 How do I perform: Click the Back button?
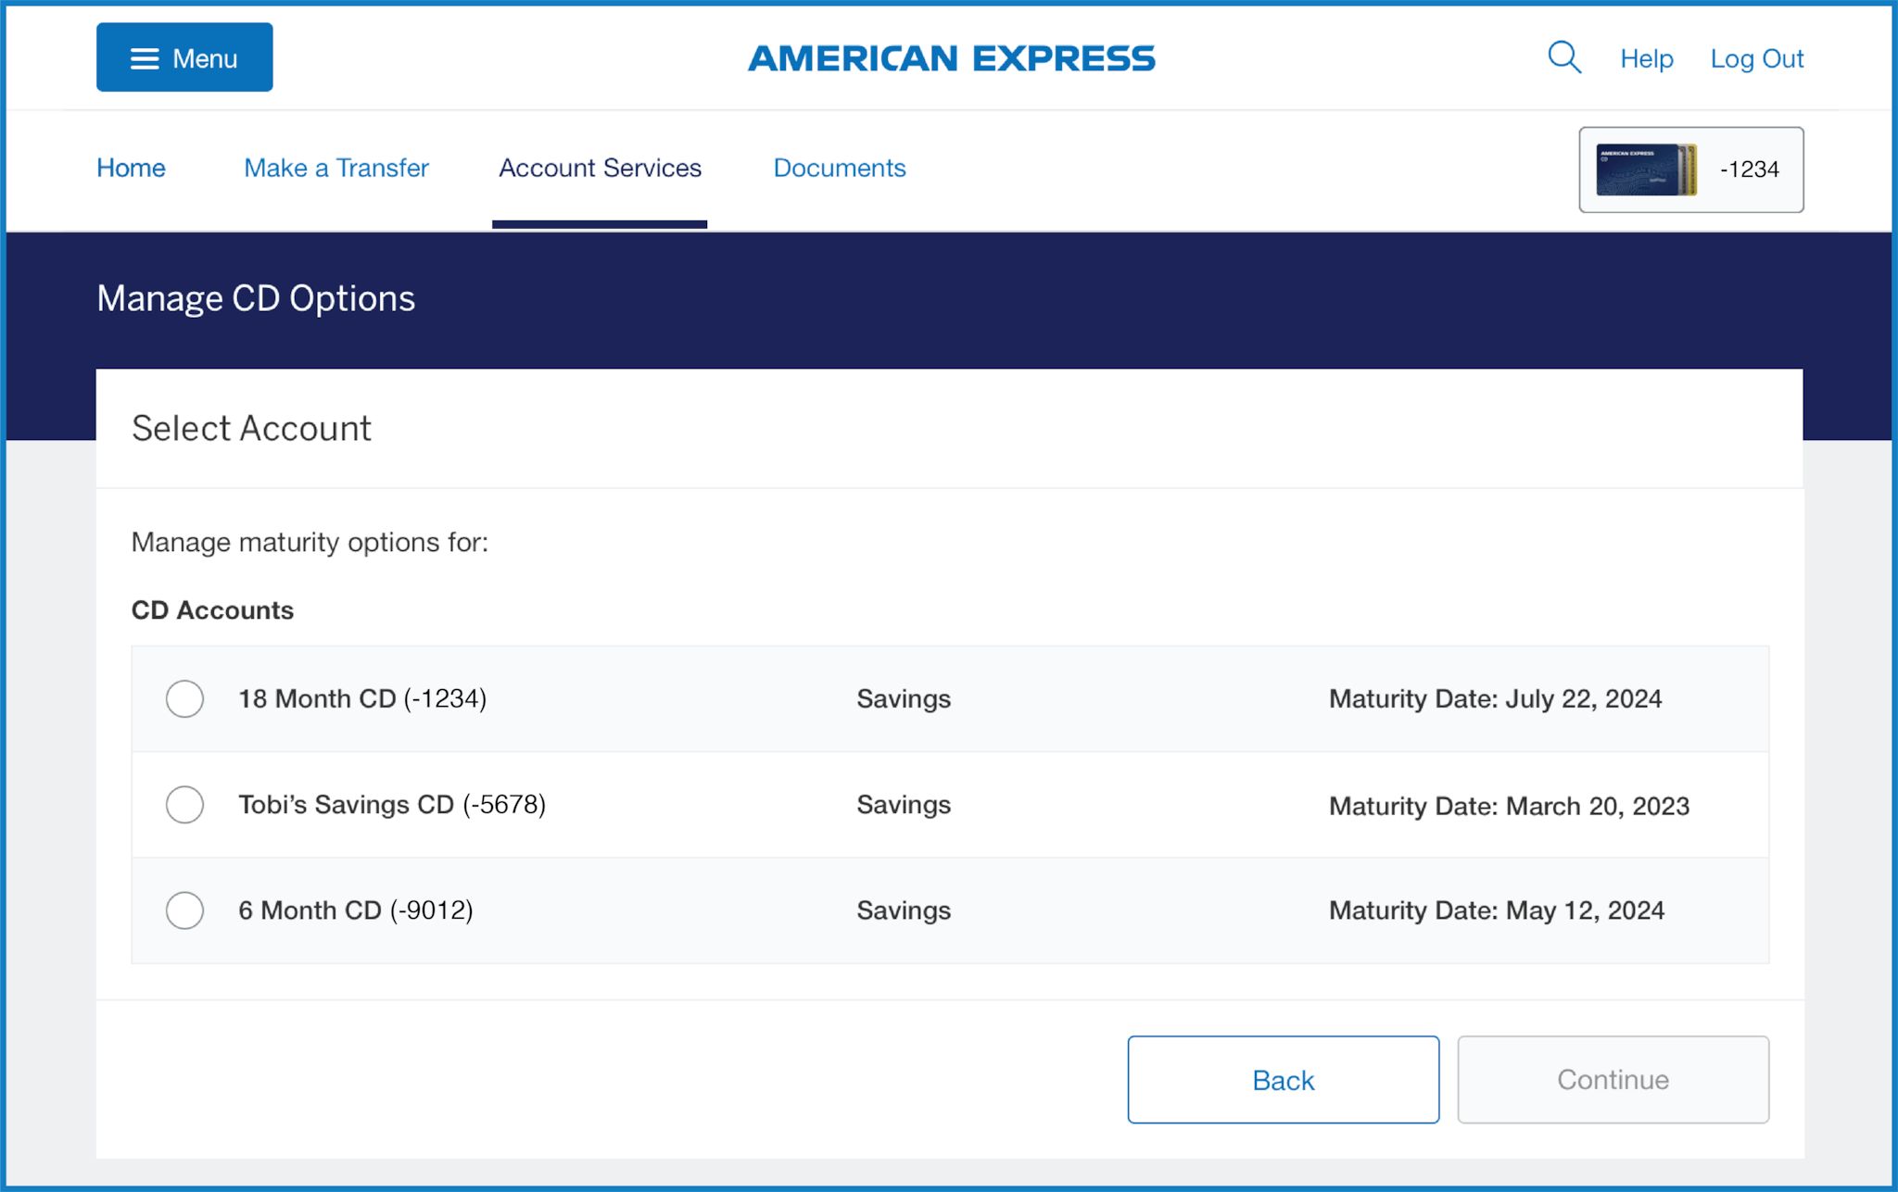pyautogui.click(x=1283, y=1079)
